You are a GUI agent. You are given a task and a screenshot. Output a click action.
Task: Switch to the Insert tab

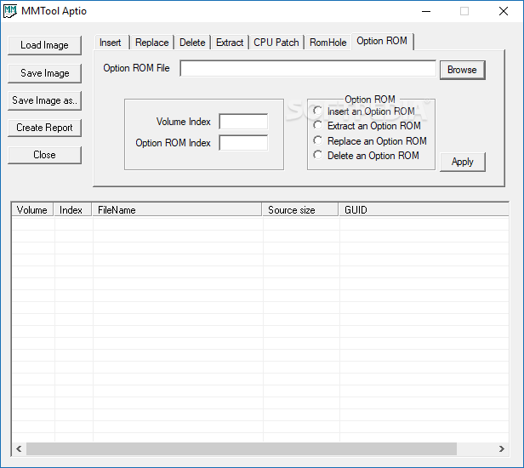coord(111,43)
